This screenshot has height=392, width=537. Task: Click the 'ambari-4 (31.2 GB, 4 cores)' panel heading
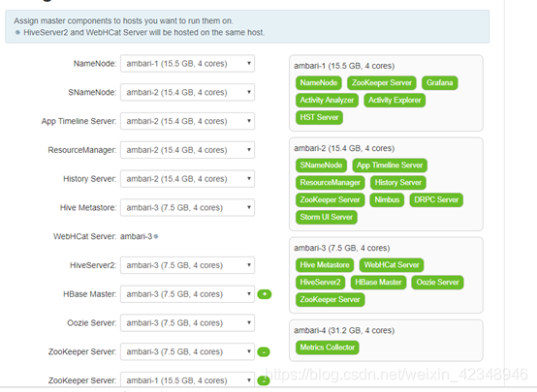344,330
